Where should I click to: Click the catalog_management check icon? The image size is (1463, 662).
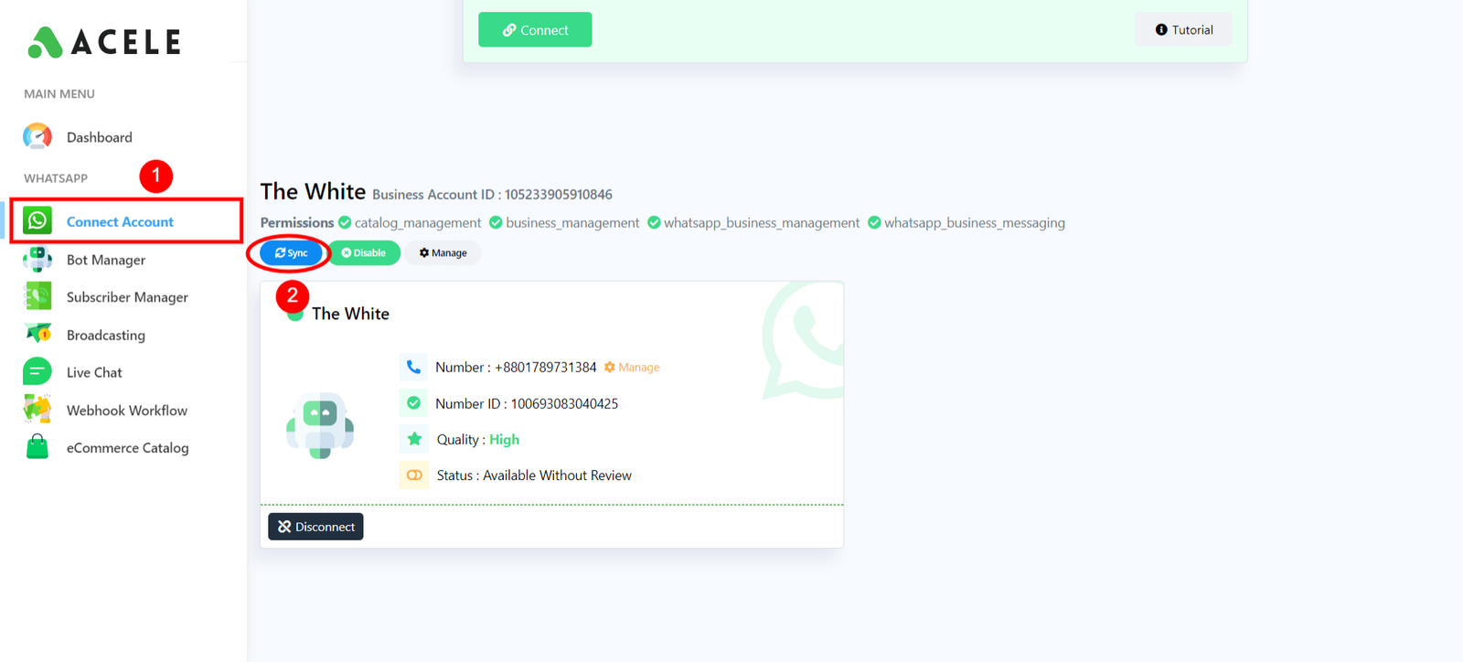pos(345,222)
